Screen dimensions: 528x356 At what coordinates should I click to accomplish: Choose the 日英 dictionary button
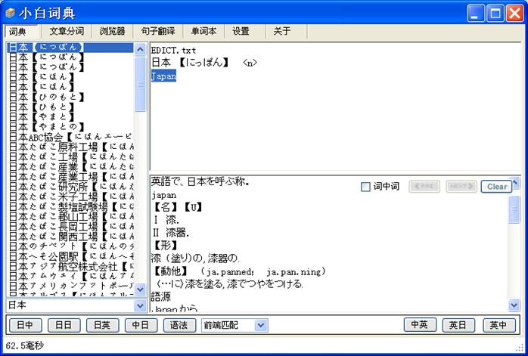[102, 325]
